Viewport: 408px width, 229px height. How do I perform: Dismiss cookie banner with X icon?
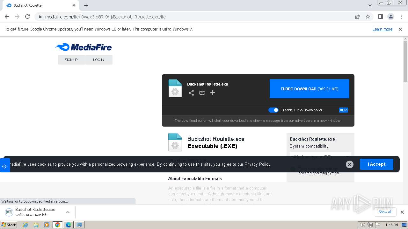click(350, 164)
